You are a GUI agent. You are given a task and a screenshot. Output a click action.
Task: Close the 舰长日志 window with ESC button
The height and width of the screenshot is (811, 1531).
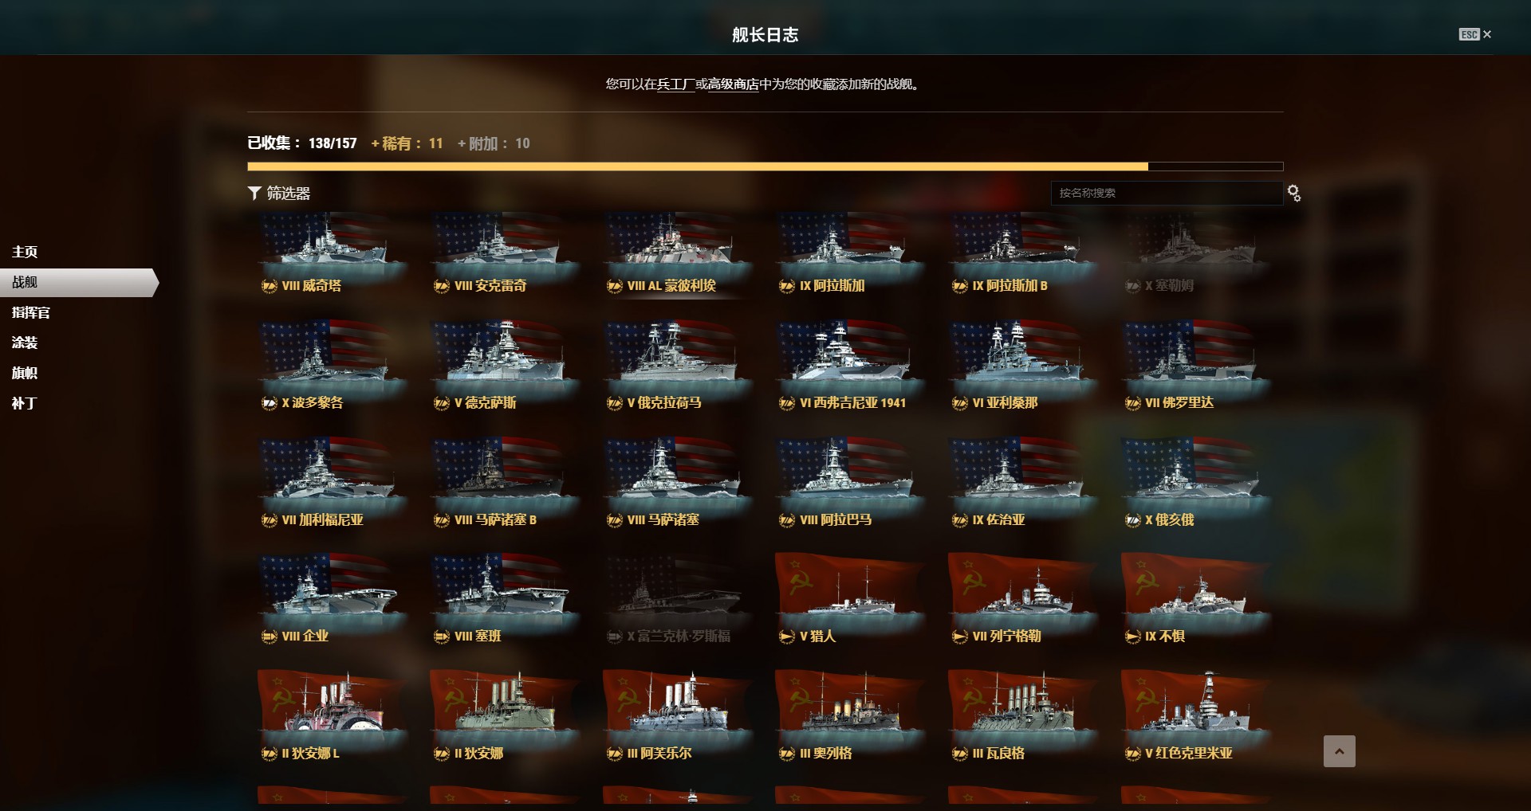click(1474, 34)
